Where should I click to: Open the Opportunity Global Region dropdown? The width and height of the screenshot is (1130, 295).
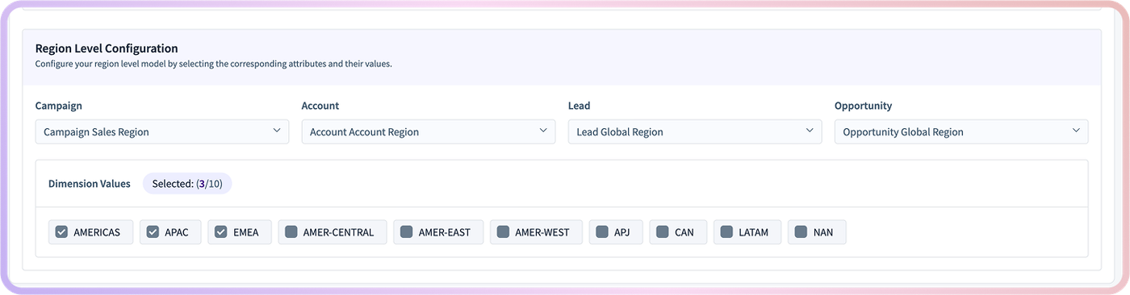[961, 131]
